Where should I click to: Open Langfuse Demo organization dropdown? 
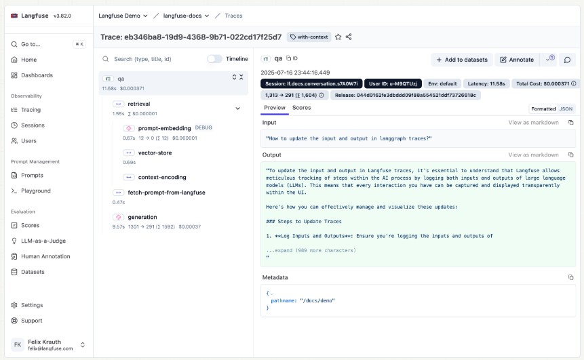point(123,16)
